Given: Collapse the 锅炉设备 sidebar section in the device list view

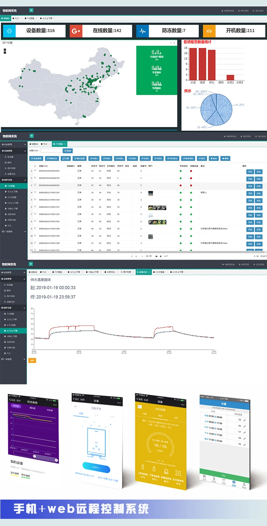Looking at the screenshot, I should (13, 180).
